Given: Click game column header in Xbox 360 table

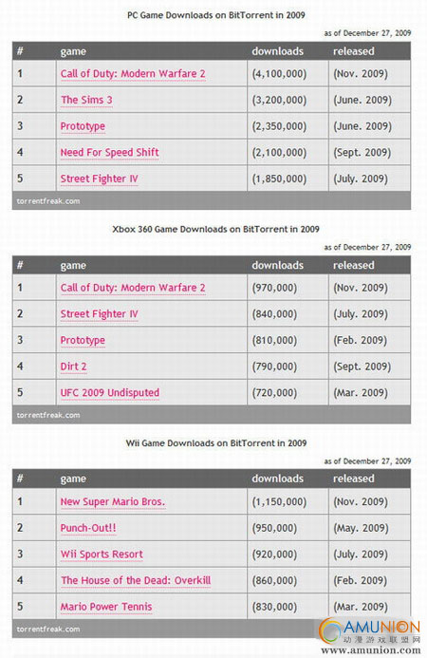Looking at the screenshot, I should pos(73,266).
